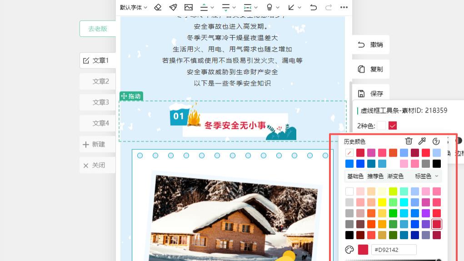Click the 去老版 button
The width and height of the screenshot is (464, 261).
(x=98, y=29)
